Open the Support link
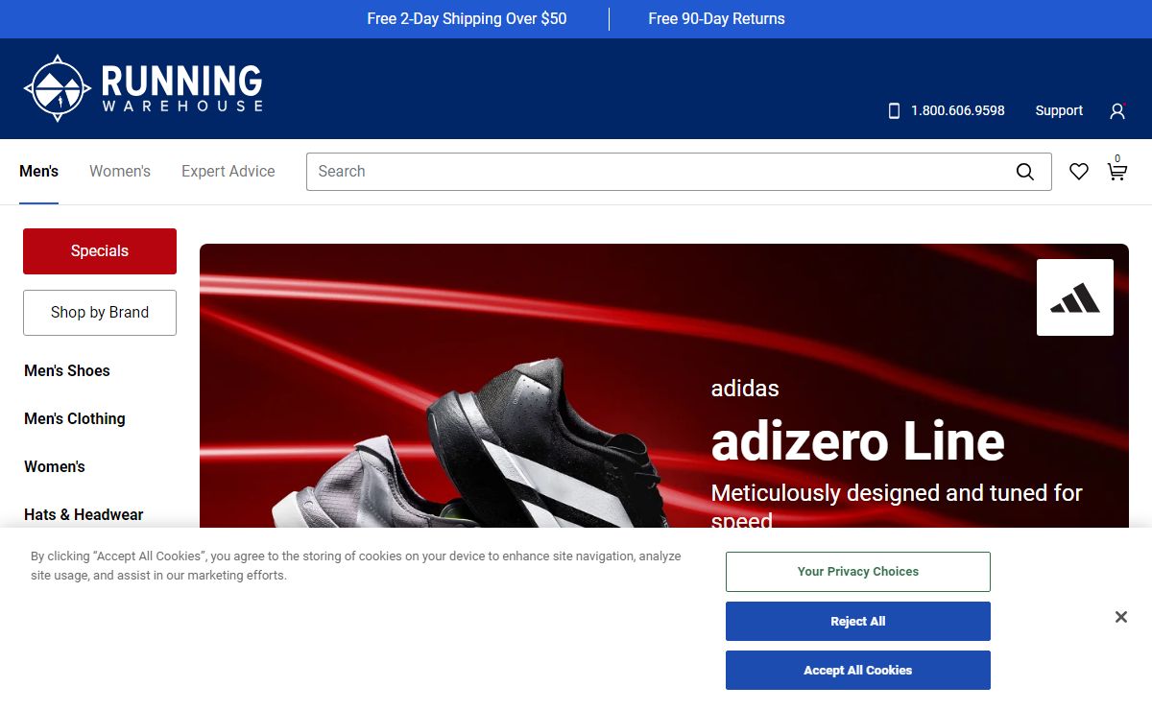The image size is (1152, 710). click(x=1059, y=111)
